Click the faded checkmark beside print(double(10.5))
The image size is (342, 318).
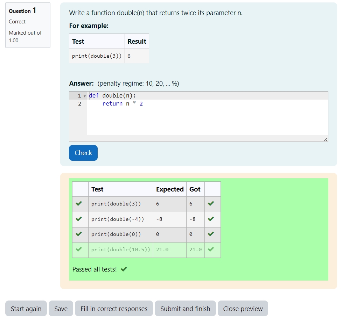point(80,250)
